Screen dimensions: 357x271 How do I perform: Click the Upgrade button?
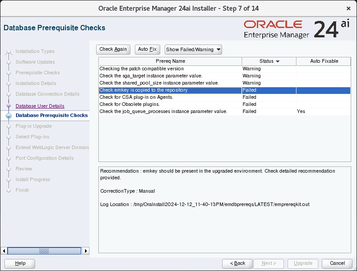303,263
